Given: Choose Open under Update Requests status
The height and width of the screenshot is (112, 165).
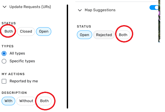Looking at the screenshot, I should click(44, 32).
